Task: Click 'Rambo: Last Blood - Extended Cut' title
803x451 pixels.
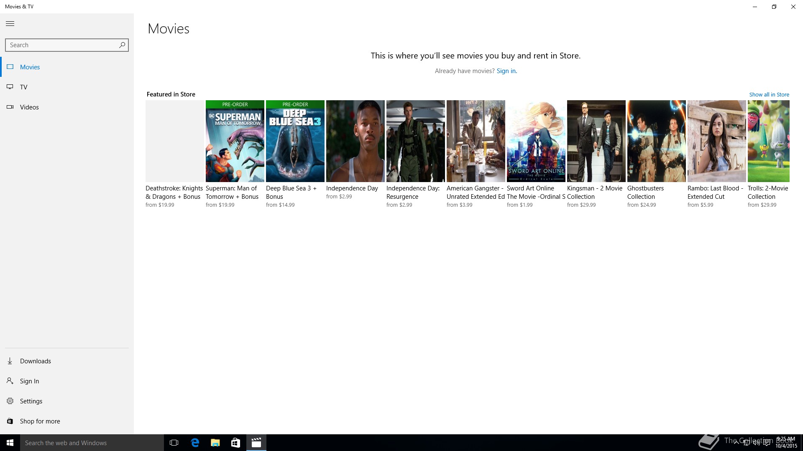Action: (x=715, y=193)
